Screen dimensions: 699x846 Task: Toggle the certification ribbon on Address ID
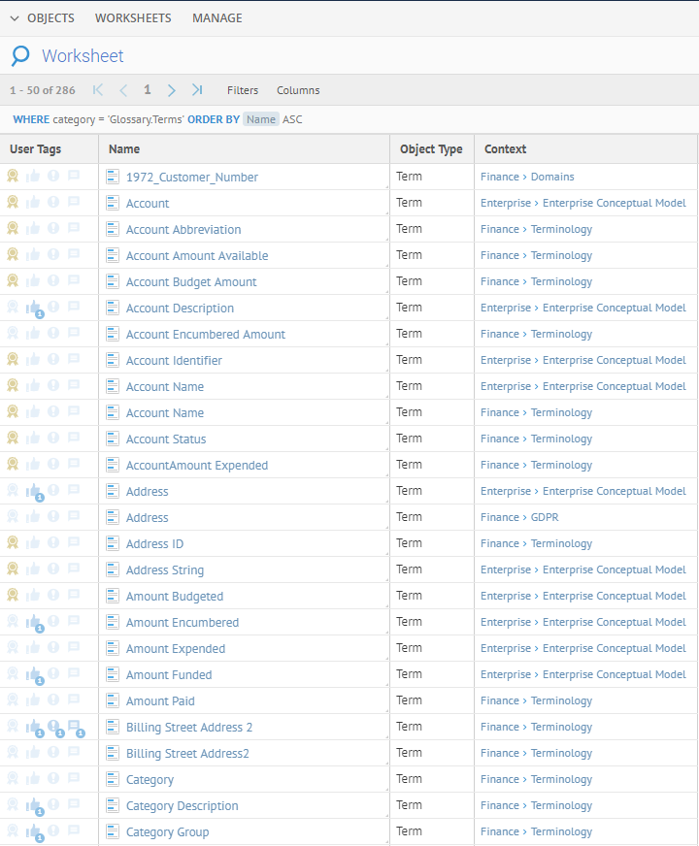(13, 543)
